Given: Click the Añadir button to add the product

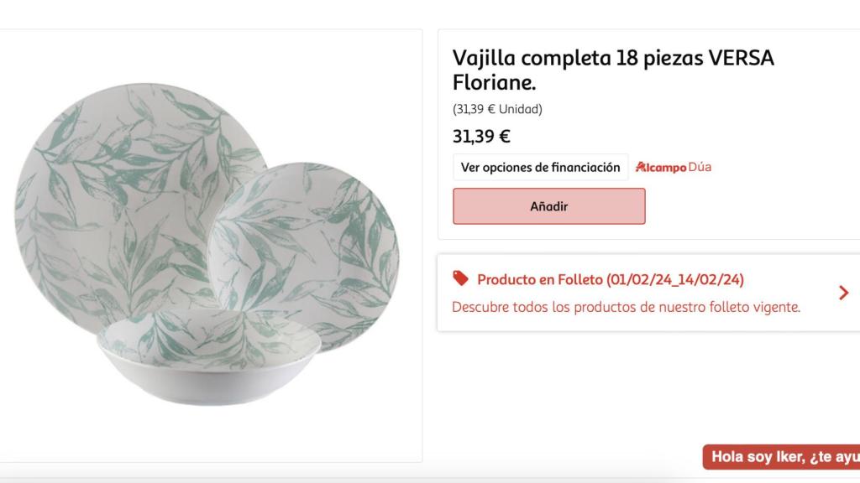Looking at the screenshot, I should [x=548, y=205].
